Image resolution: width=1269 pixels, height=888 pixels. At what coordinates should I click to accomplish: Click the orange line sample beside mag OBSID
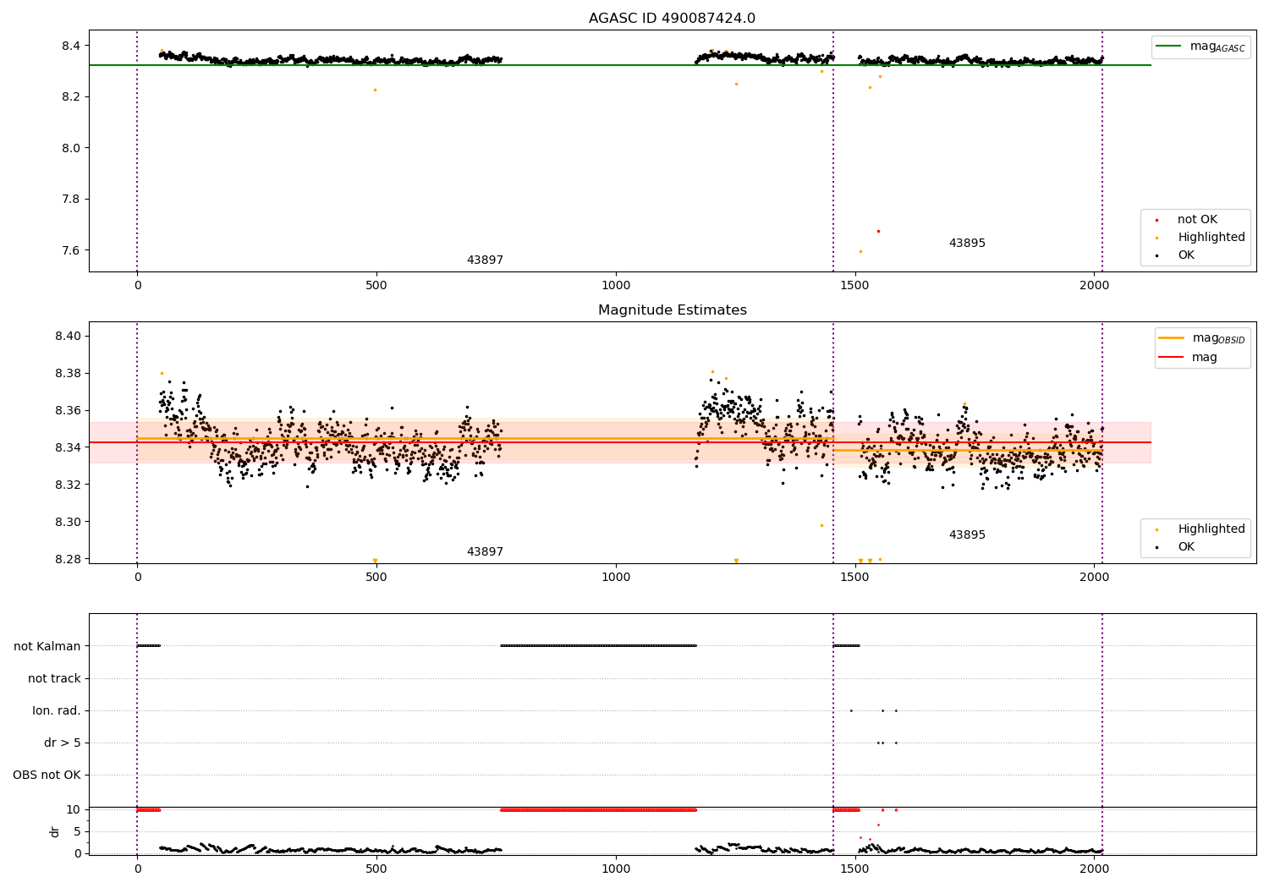coord(1172,338)
